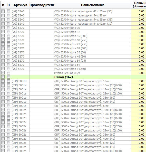Click the Артикул column header

click(x=20, y=5)
